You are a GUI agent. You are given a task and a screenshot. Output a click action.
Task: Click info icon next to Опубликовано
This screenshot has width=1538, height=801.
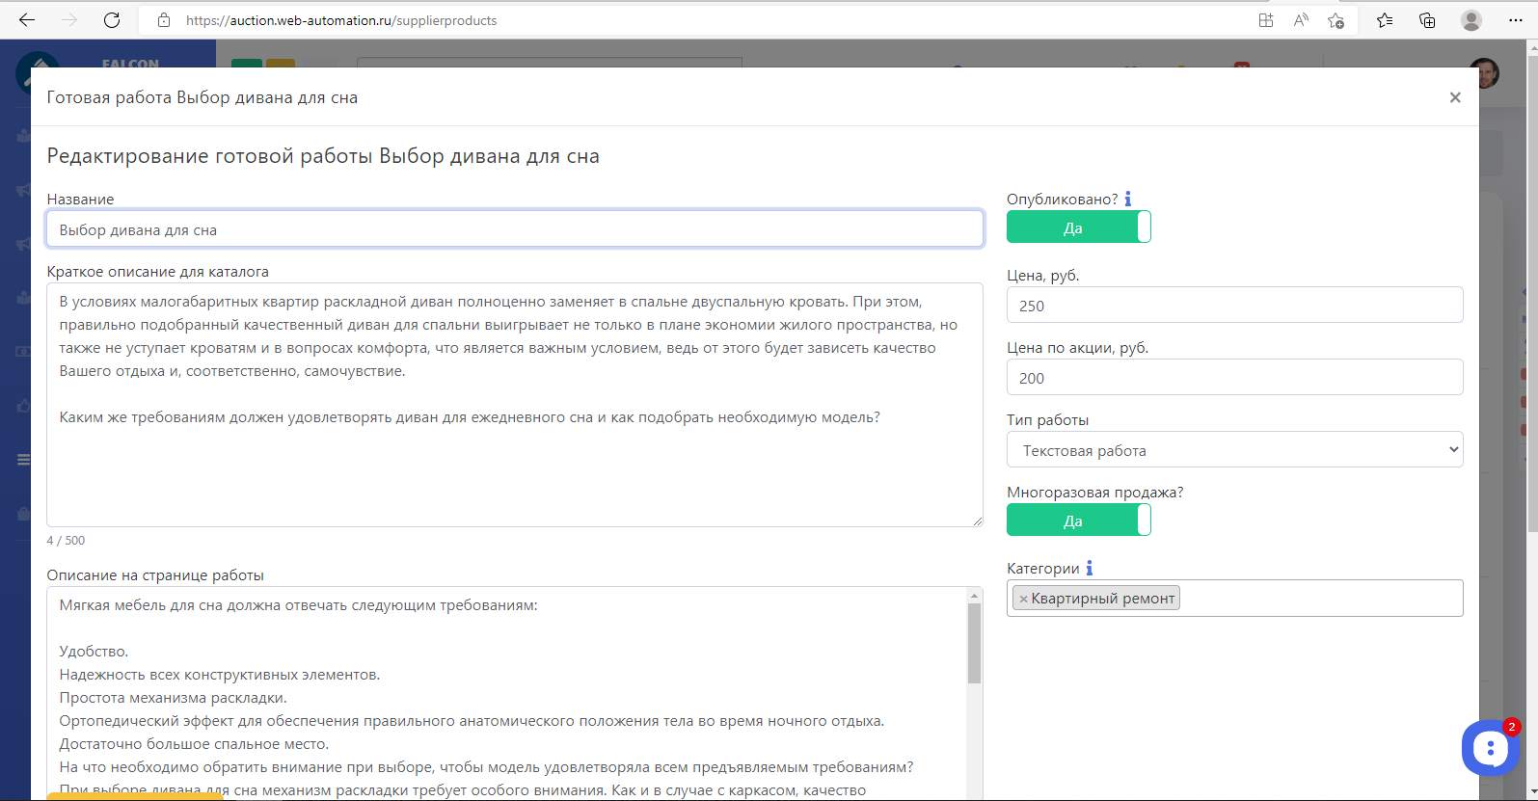click(x=1127, y=199)
